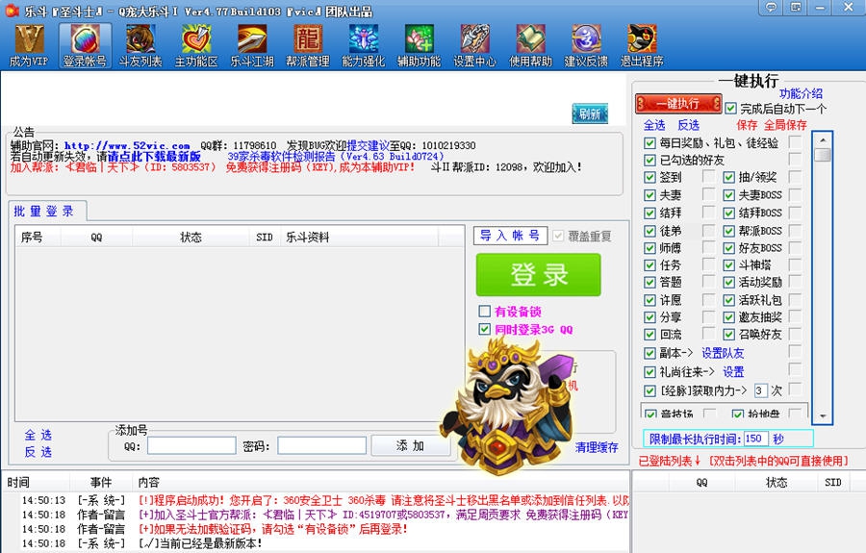Click the 状态 column header in account list

coord(191,237)
